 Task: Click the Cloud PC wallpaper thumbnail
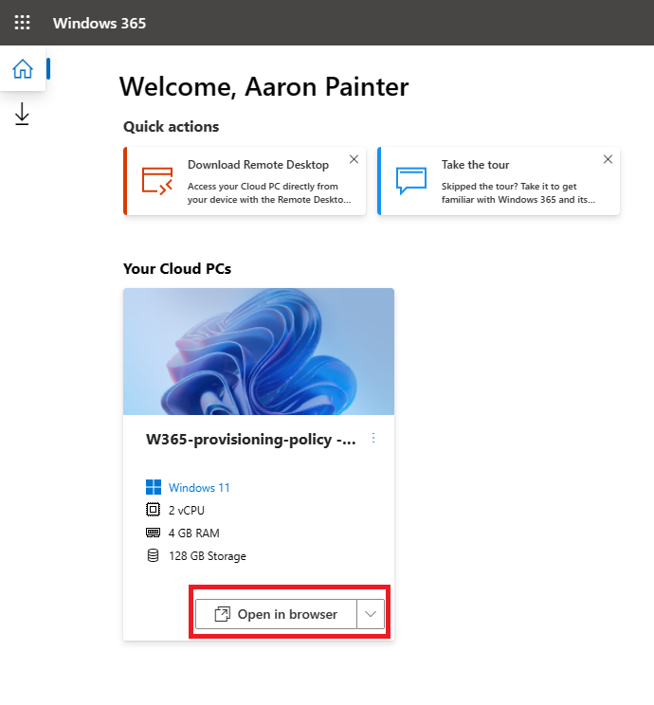[x=259, y=352]
